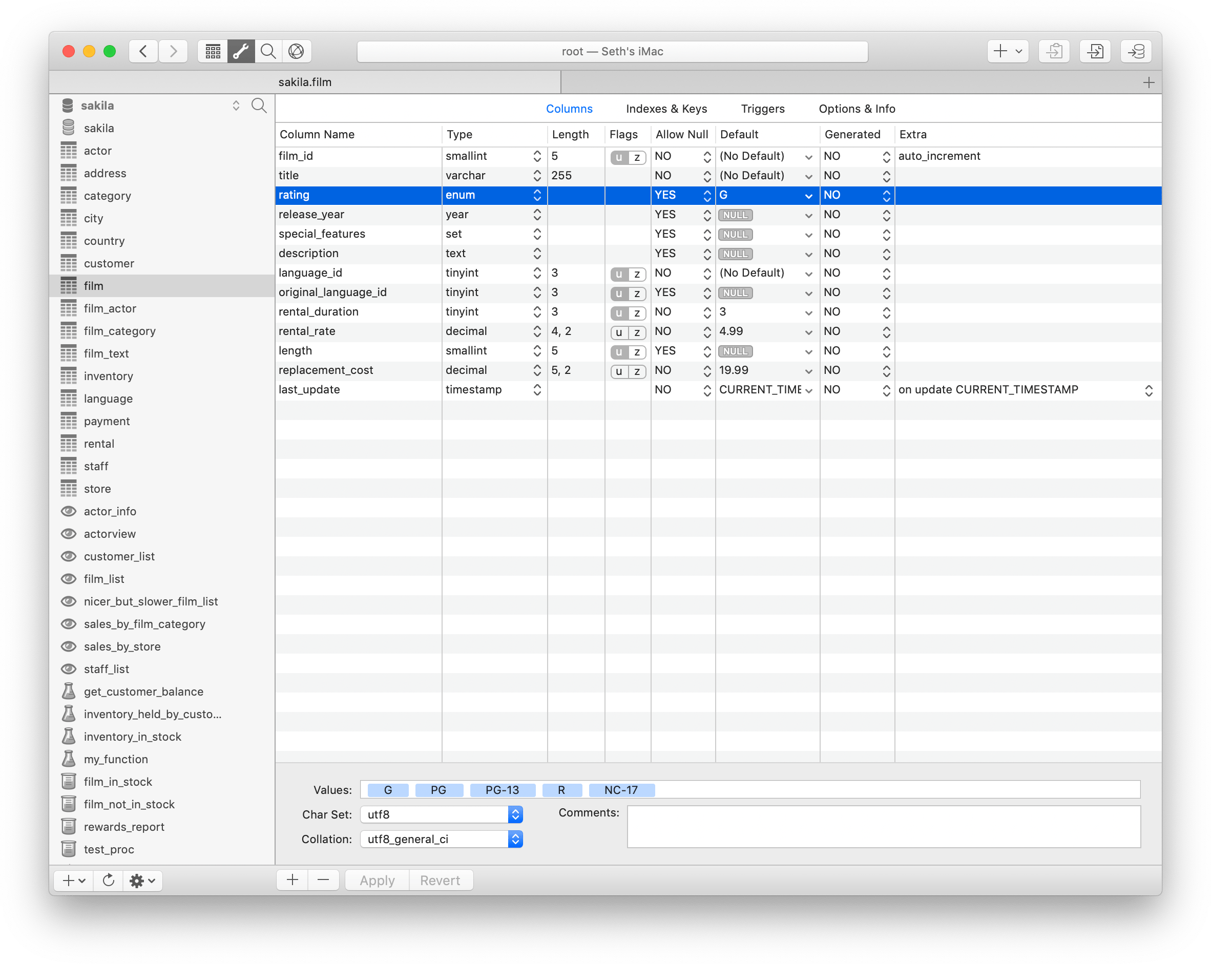This screenshot has width=1211, height=964.
Task: Select the PG-13 enum value token
Action: pos(502,789)
